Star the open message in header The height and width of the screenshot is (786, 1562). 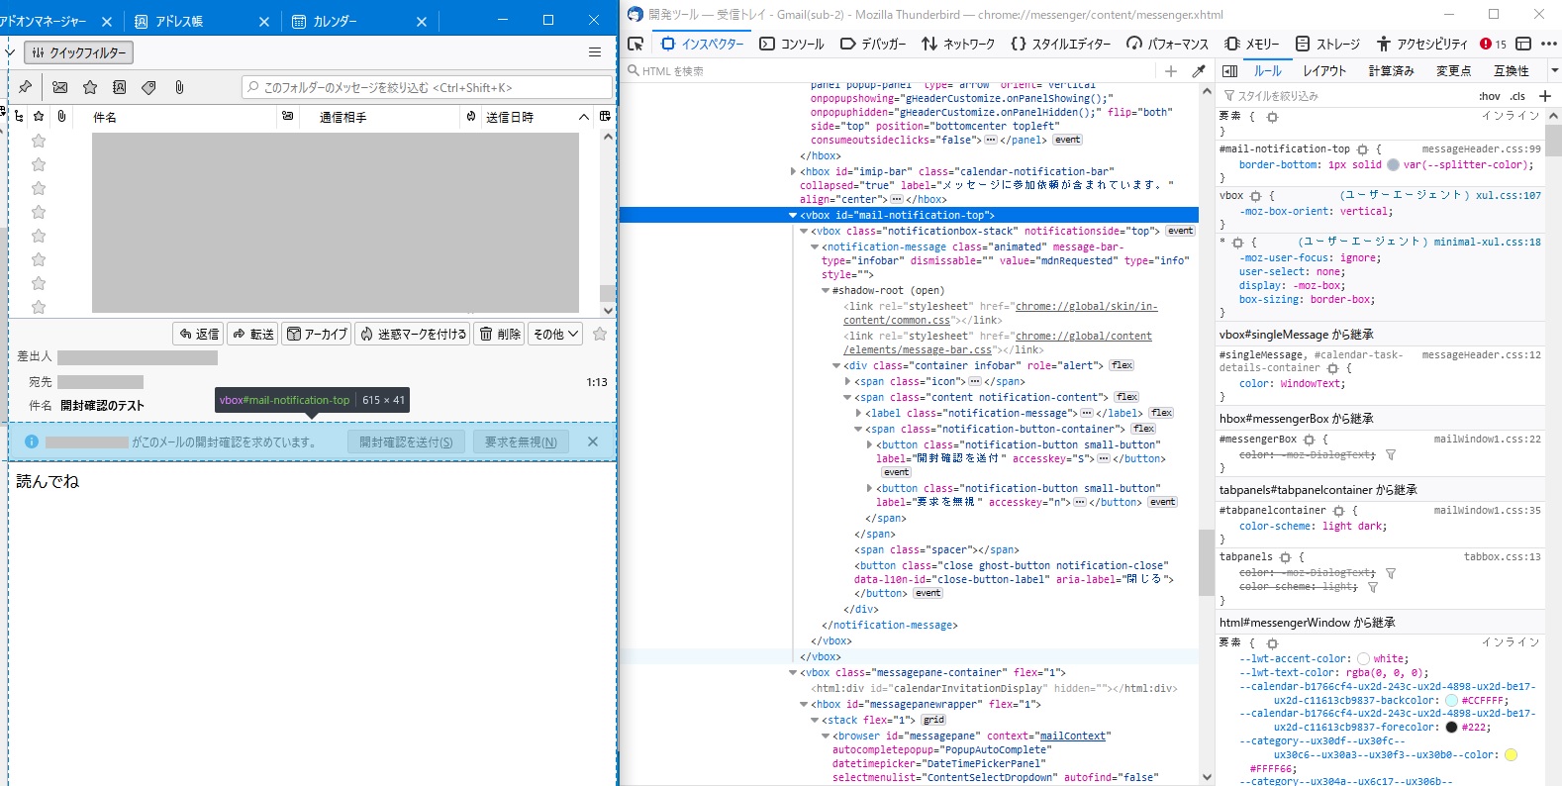click(x=599, y=335)
